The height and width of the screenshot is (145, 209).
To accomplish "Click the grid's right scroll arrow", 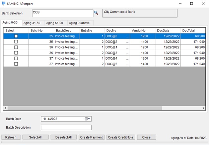I will coord(203,108).
